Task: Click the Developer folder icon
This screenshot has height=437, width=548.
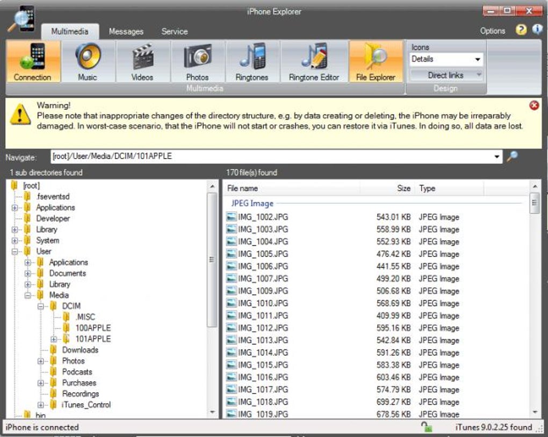Action: pyautogui.click(x=27, y=218)
